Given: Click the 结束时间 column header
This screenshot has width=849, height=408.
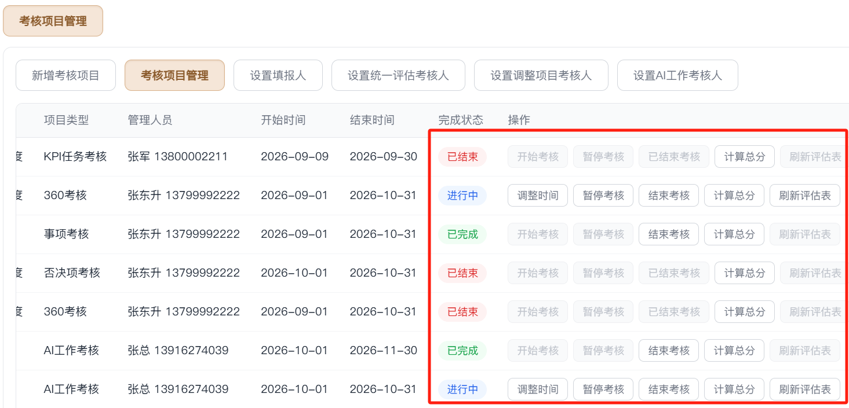Looking at the screenshot, I should click(x=372, y=120).
